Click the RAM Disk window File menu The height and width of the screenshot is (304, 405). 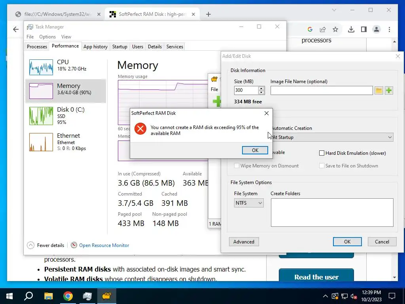[214, 89]
